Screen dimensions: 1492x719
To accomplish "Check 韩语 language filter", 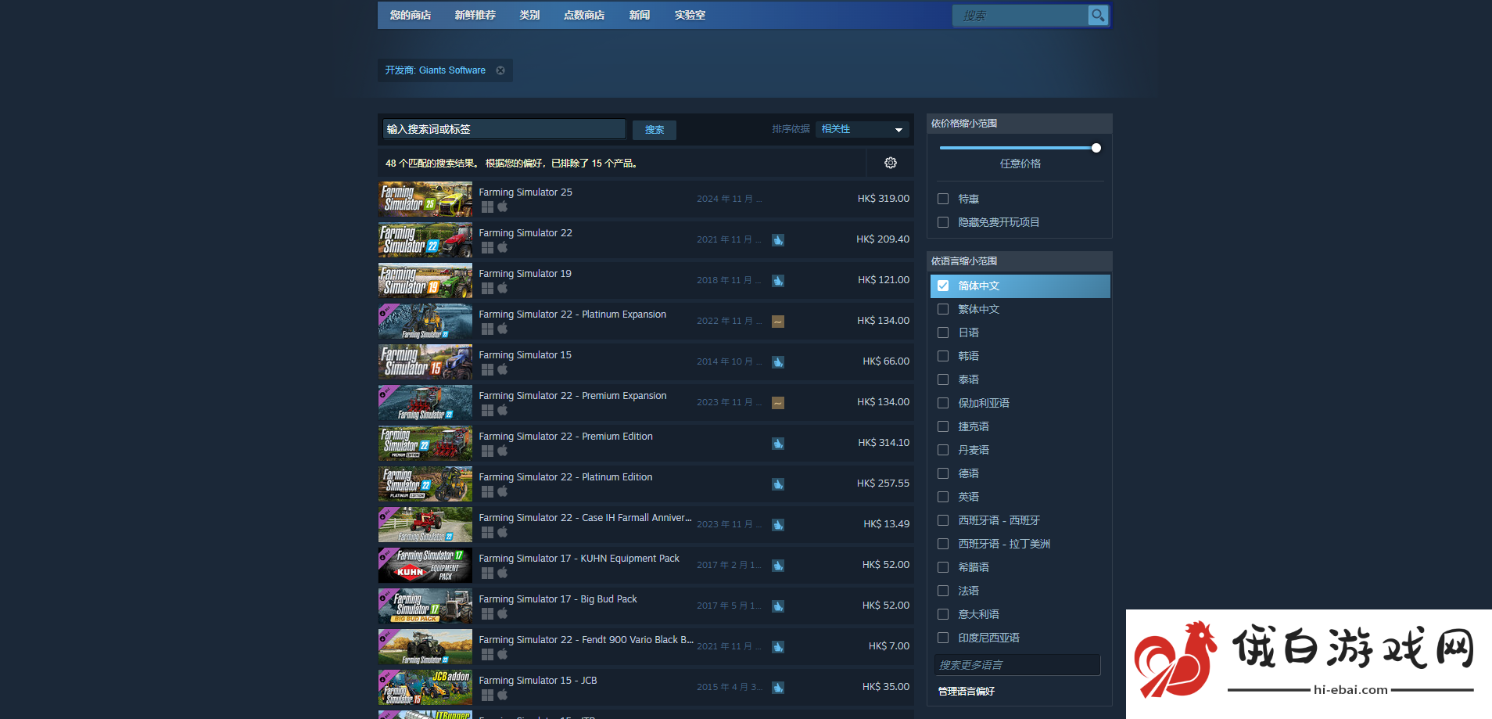I will (943, 356).
